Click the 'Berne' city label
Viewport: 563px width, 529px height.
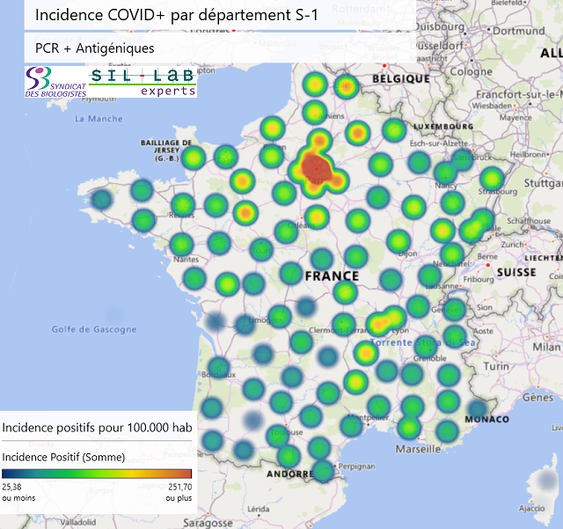click(x=487, y=257)
